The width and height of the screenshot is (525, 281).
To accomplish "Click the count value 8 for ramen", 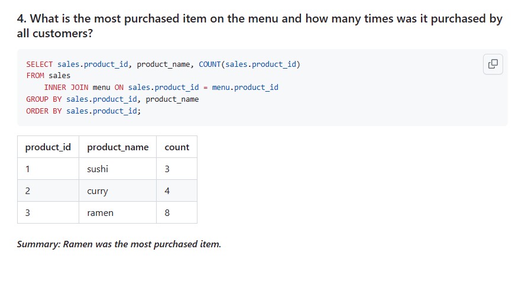I will 177,212.
